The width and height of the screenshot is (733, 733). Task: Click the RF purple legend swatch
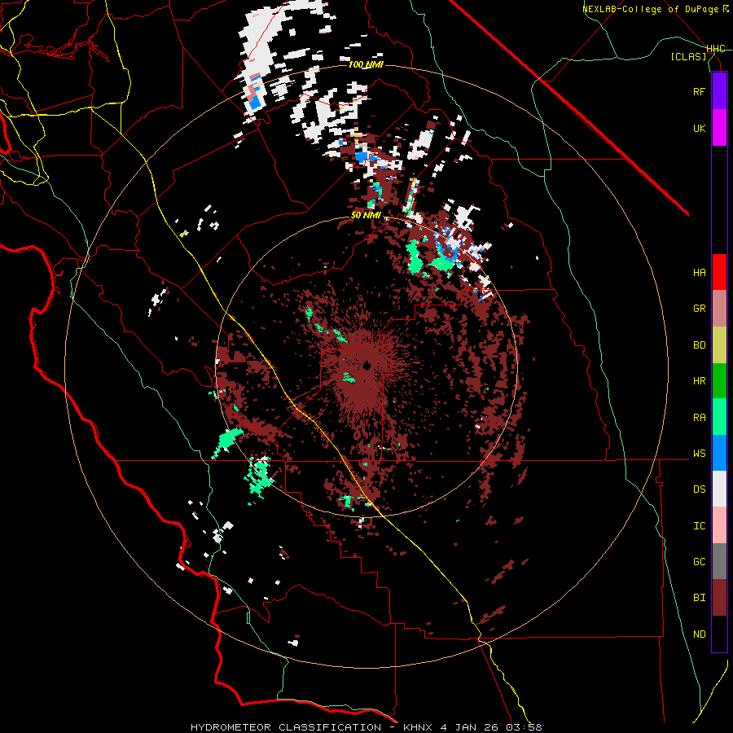pyautogui.click(x=719, y=91)
